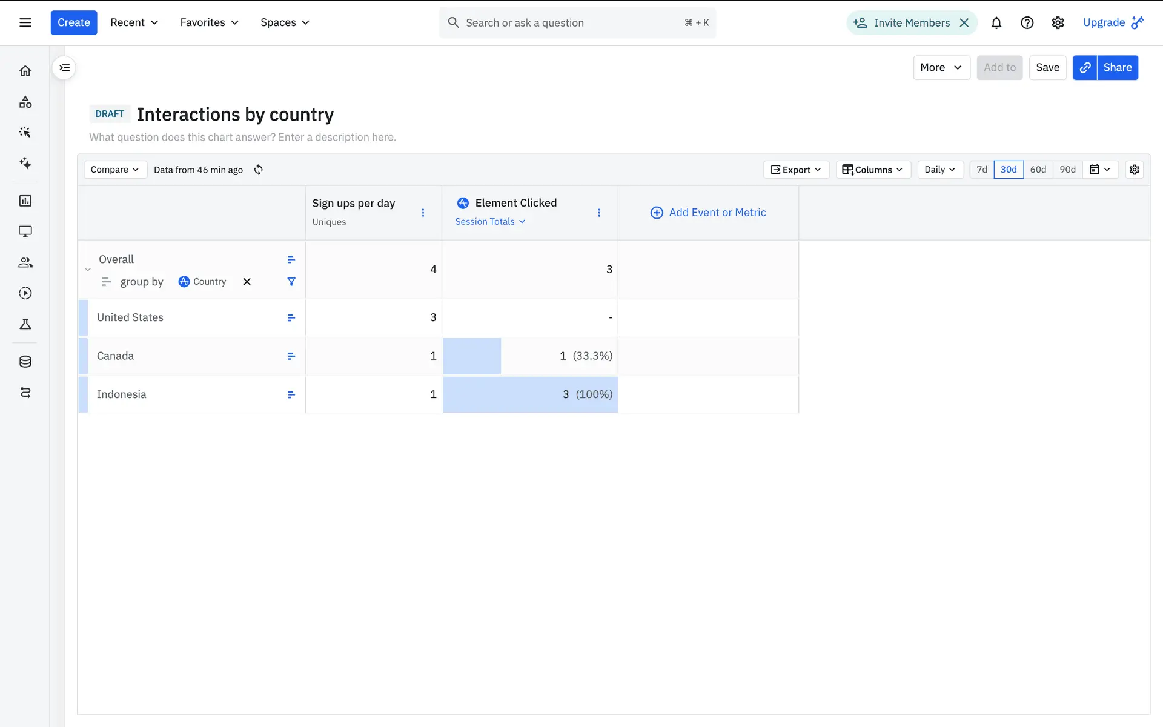Open the chart settings gear icon
Image resolution: width=1163 pixels, height=727 pixels.
[1135, 170]
